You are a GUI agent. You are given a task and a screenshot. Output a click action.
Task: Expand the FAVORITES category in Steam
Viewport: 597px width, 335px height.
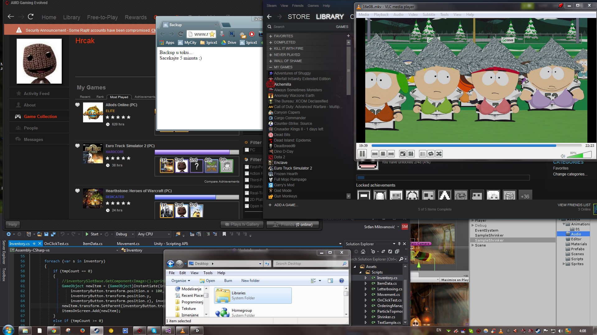coord(271,36)
